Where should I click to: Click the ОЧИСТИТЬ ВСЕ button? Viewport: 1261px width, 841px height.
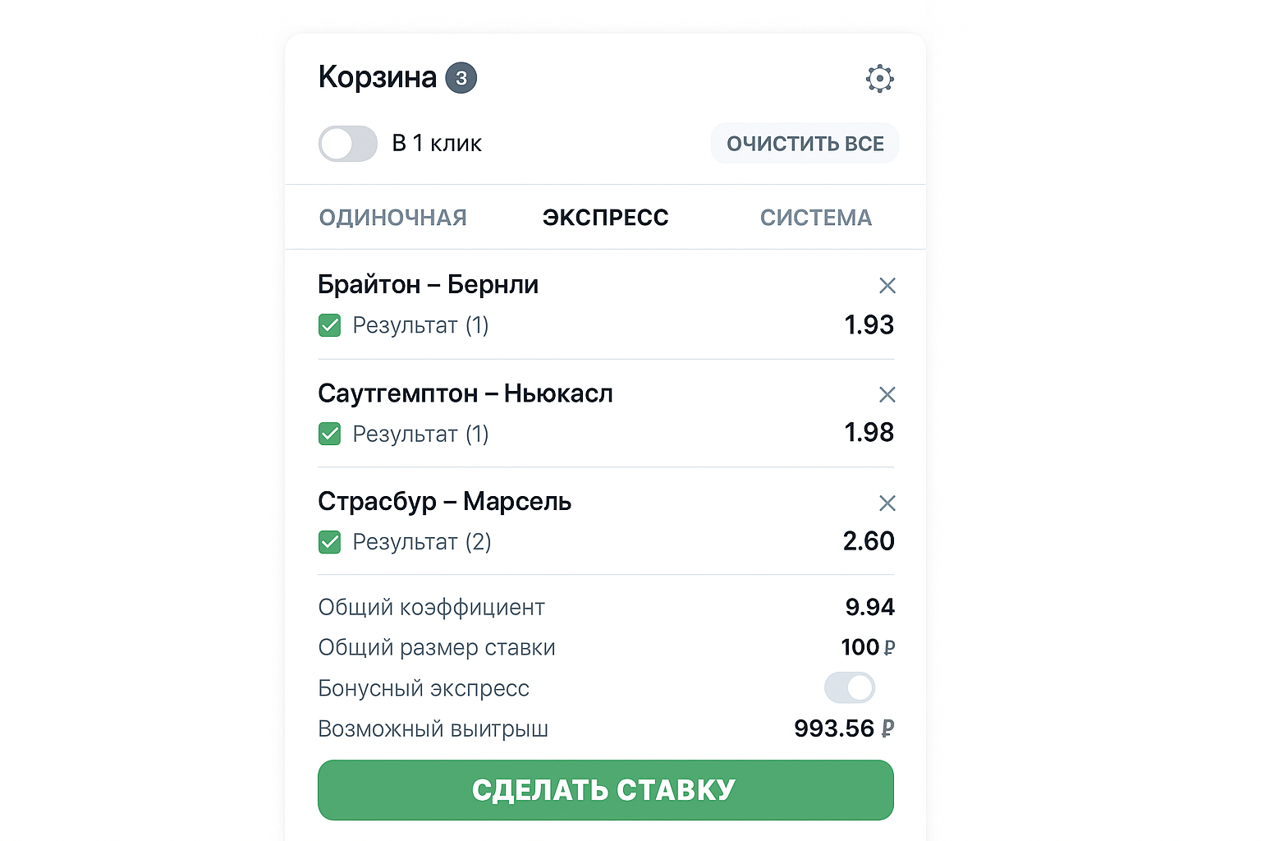coord(805,143)
